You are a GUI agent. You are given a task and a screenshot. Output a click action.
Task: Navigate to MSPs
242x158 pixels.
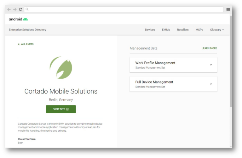[199, 30]
